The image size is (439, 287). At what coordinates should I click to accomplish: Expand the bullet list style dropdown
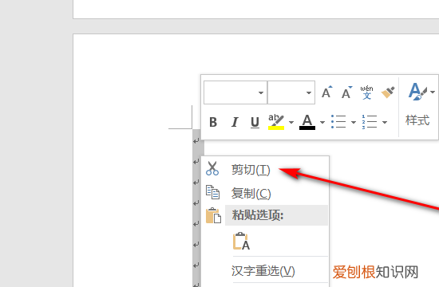click(354, 122)
